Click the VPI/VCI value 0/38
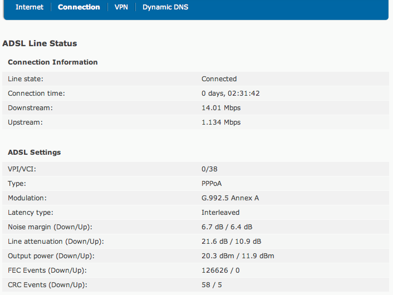This screenshot has height=295, width=393. tap(209, 169)
